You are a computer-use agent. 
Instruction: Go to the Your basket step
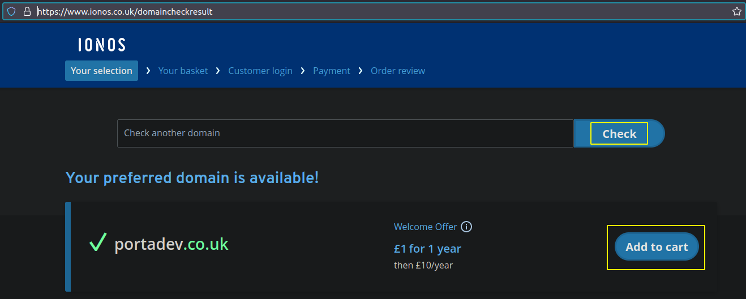[183, 71]
